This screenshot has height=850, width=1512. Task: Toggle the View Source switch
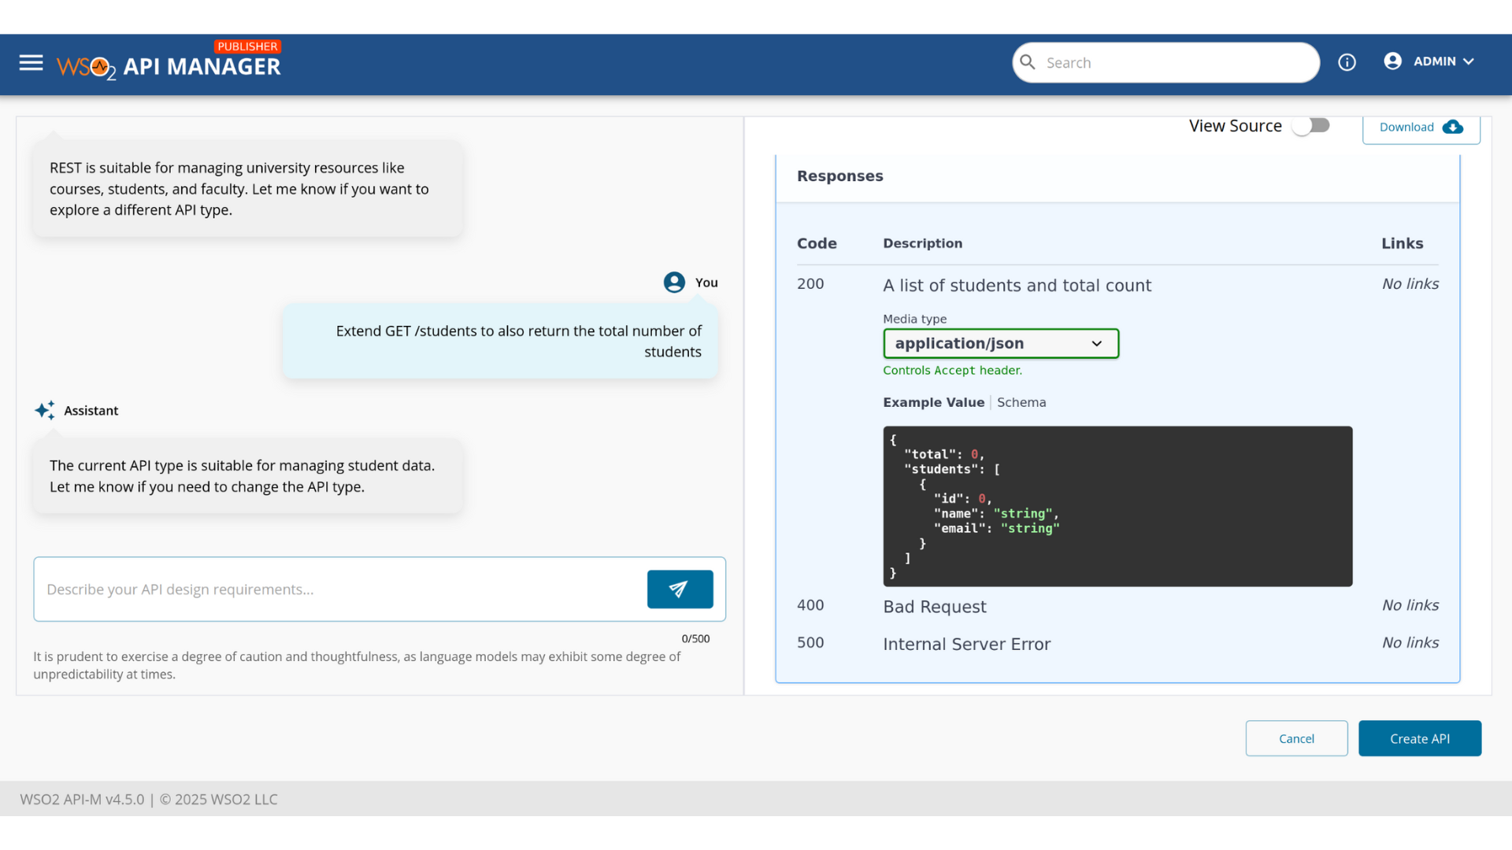(x=1312, y=126)
